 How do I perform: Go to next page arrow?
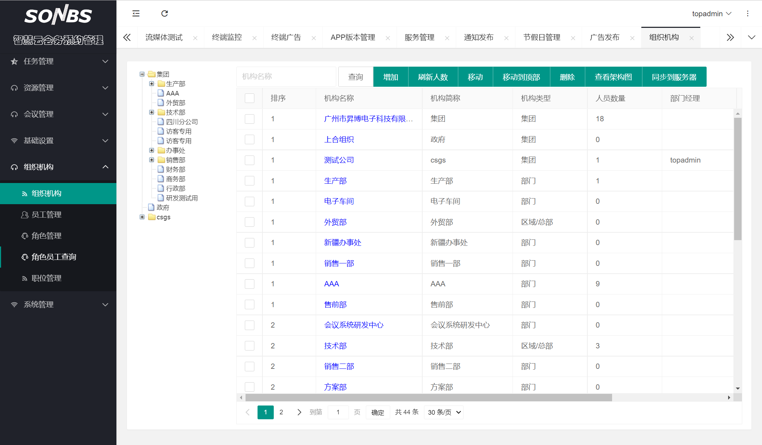tap(299, 412)
